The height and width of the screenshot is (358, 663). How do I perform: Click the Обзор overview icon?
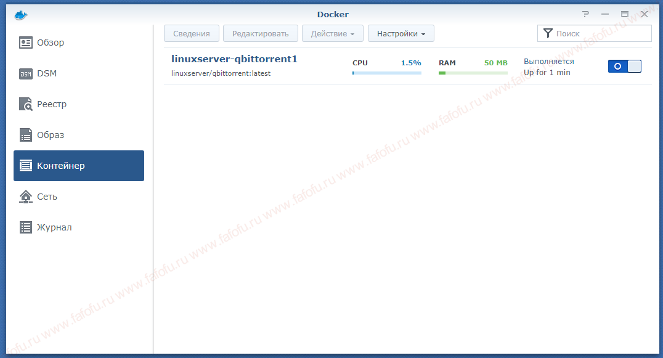tap(26, 43)
